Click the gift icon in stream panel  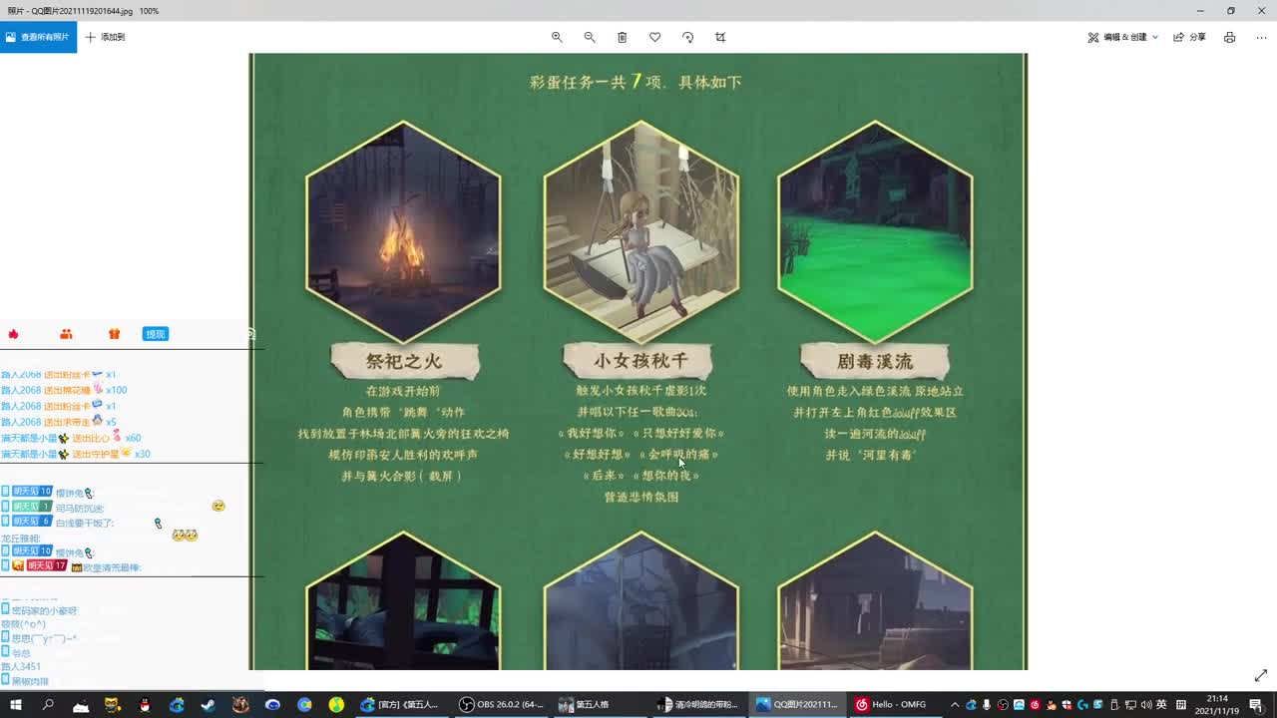pos(114,334)
